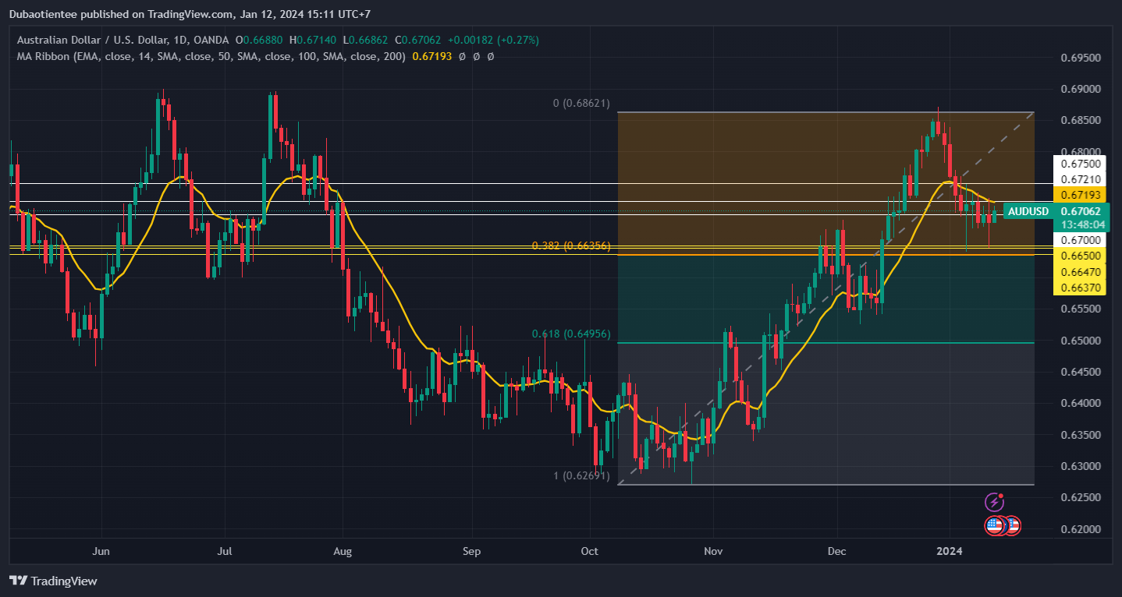Click the 0.69500 price axis label
Viewport: 1122px width, 597px height.
click(x=1080, y=58)
